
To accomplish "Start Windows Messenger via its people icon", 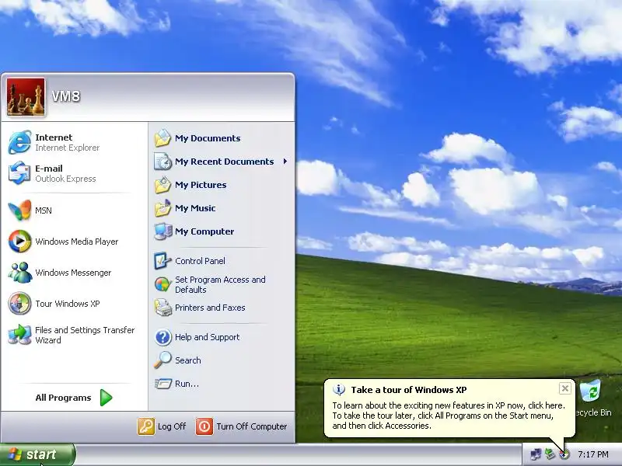I will [19, 273].
